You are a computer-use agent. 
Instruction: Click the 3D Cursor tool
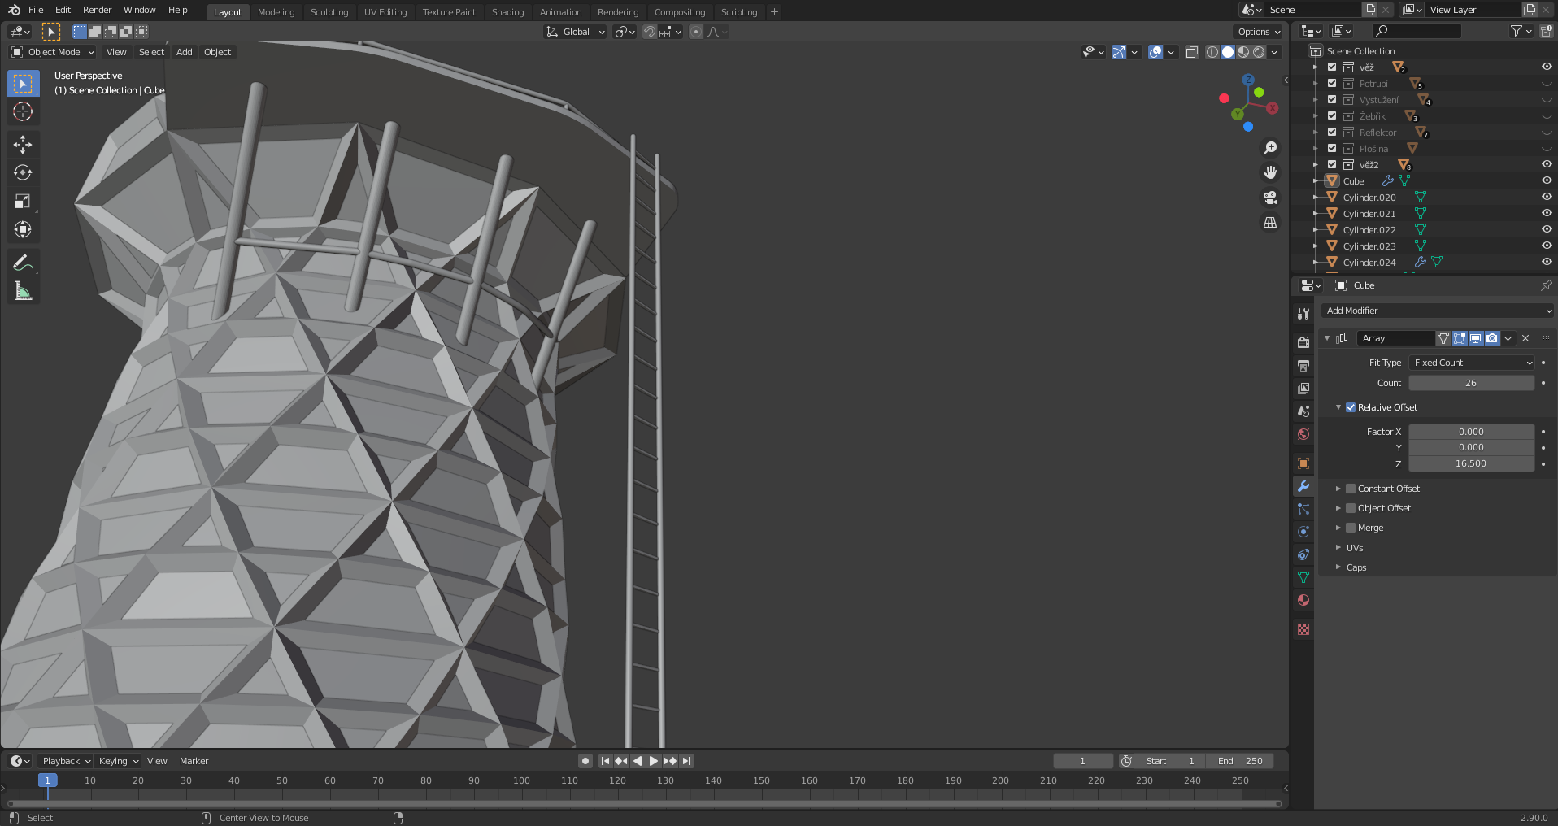point(23,112)
